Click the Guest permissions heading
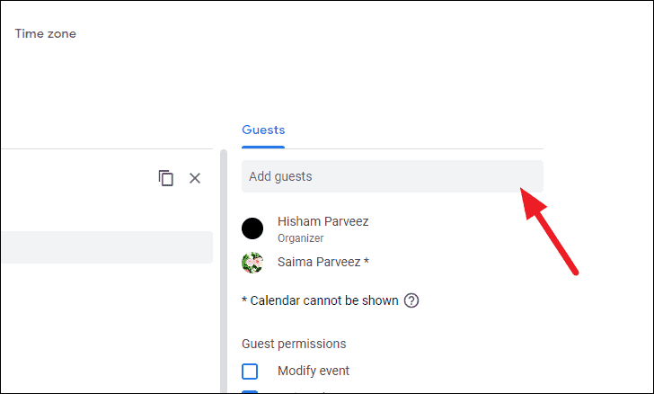This screenshot has height=394, width=654. tap(294, 344)
